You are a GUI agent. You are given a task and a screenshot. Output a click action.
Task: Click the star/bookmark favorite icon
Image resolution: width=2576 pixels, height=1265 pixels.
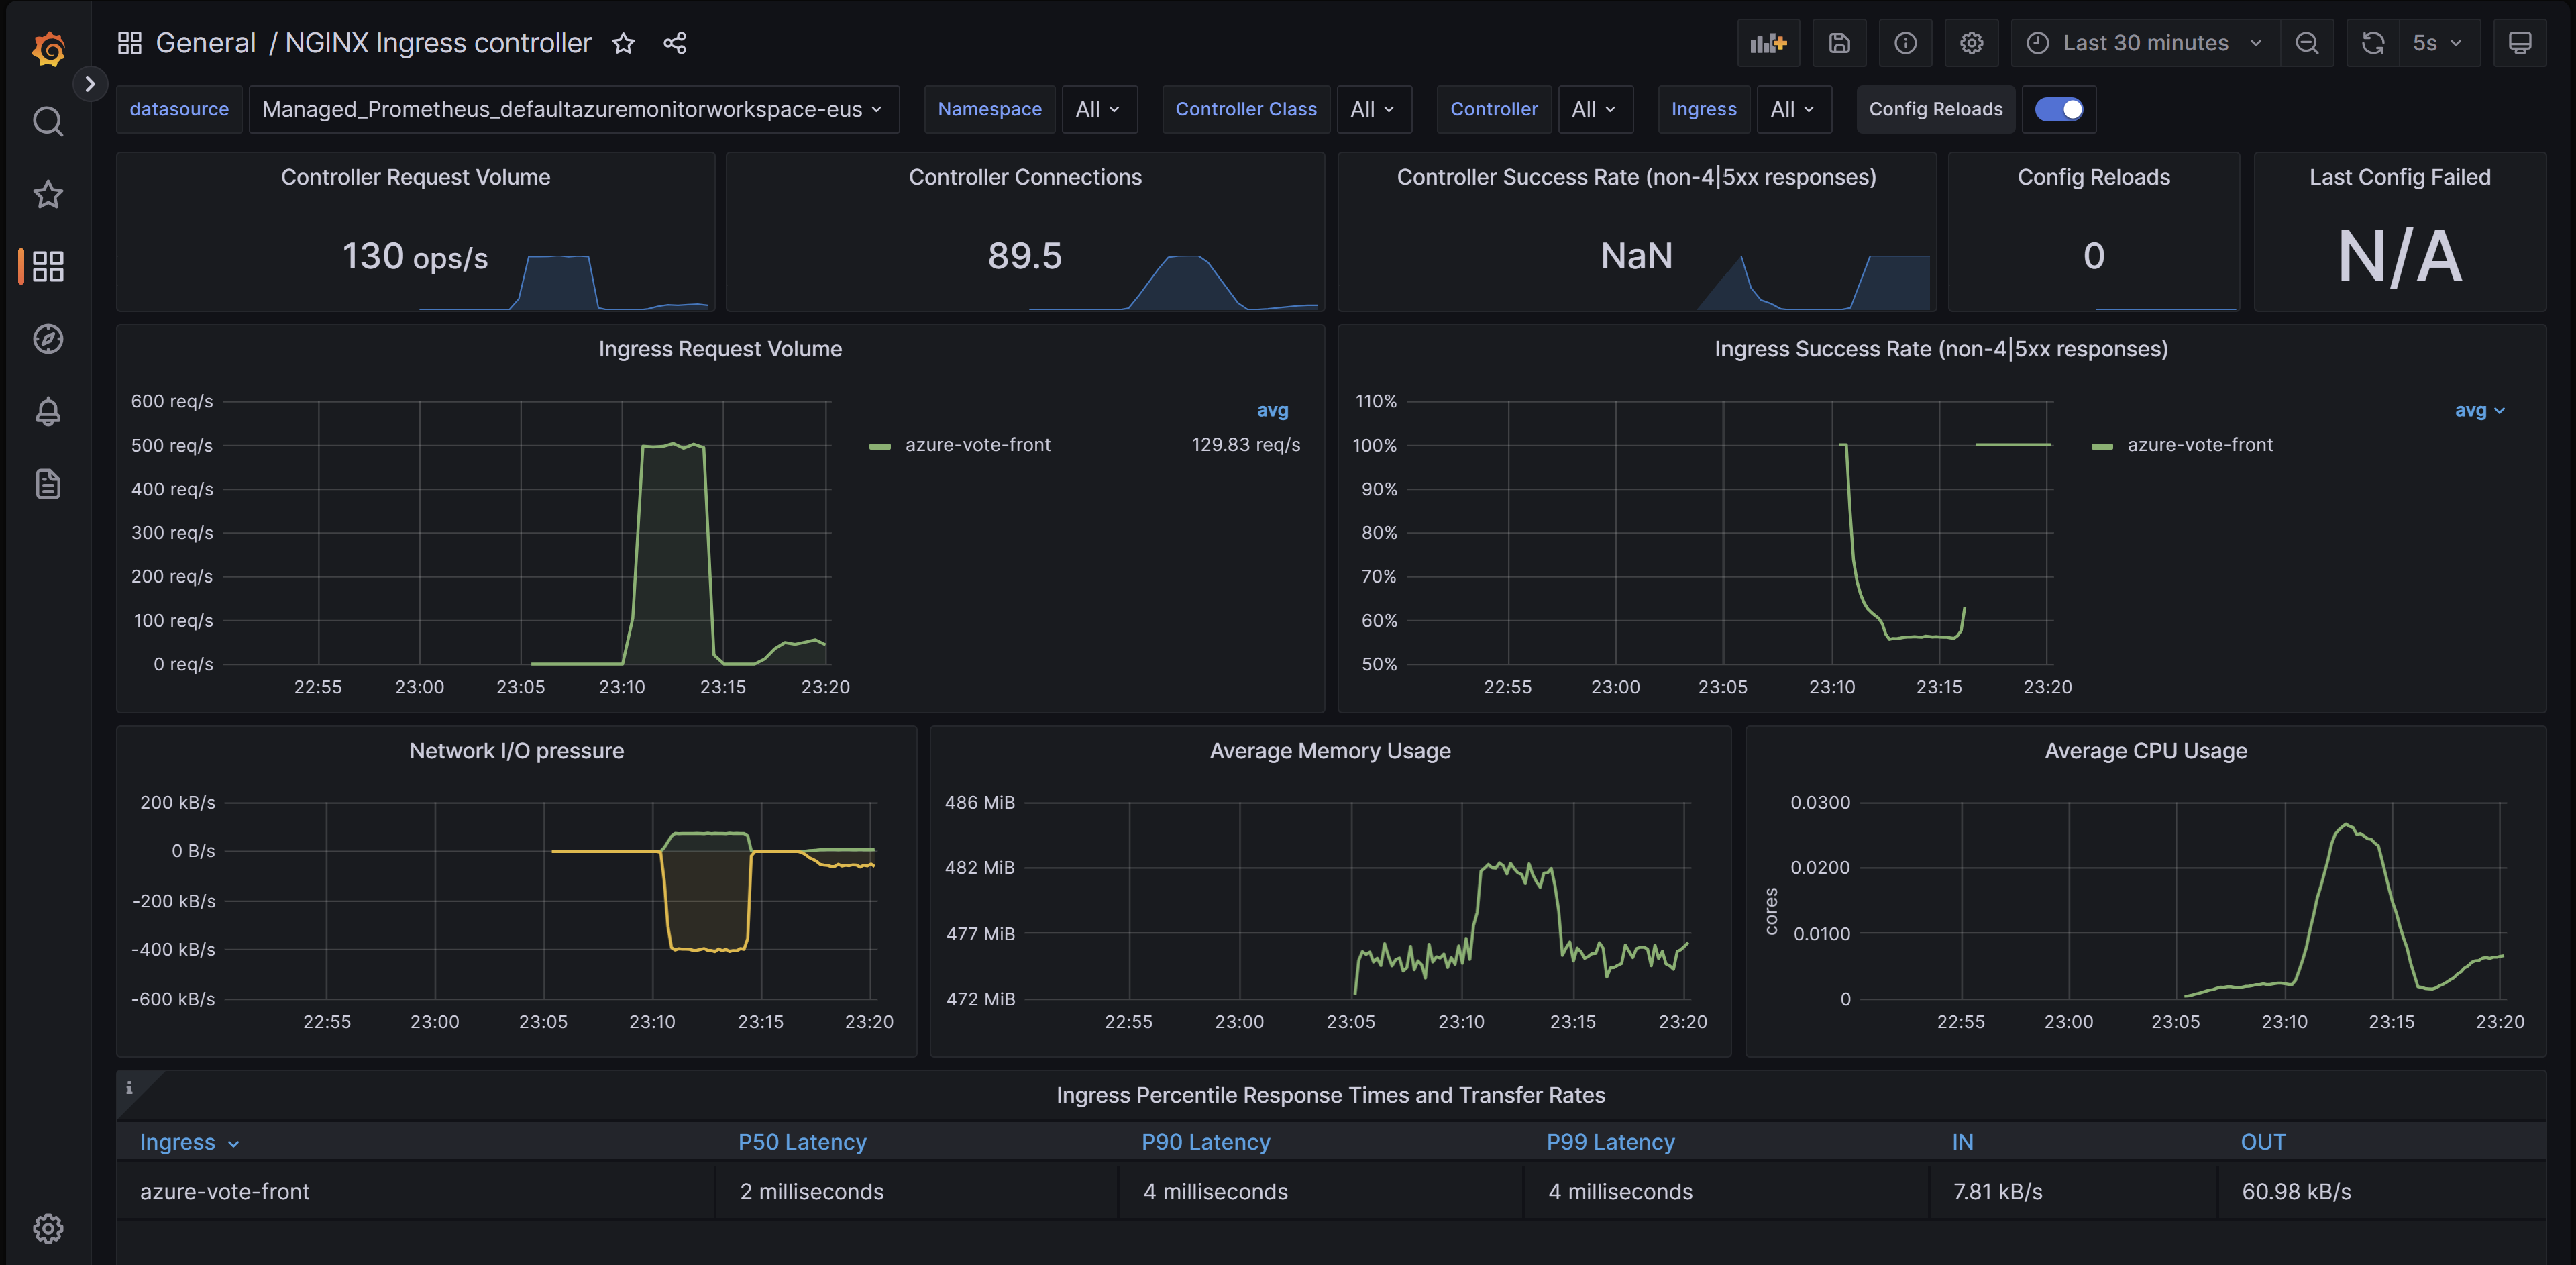(x=625, y=41)
